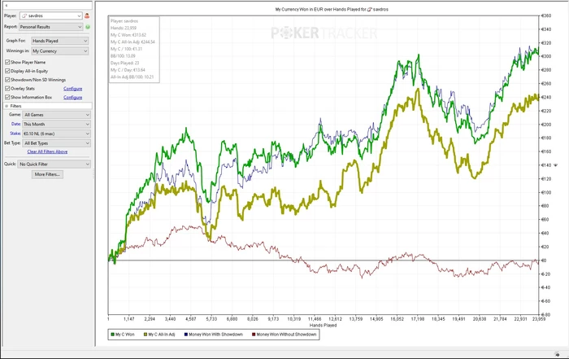Disable the Overlay Stats checkbox
Screen dimensions: 569x359
(7, 88)
